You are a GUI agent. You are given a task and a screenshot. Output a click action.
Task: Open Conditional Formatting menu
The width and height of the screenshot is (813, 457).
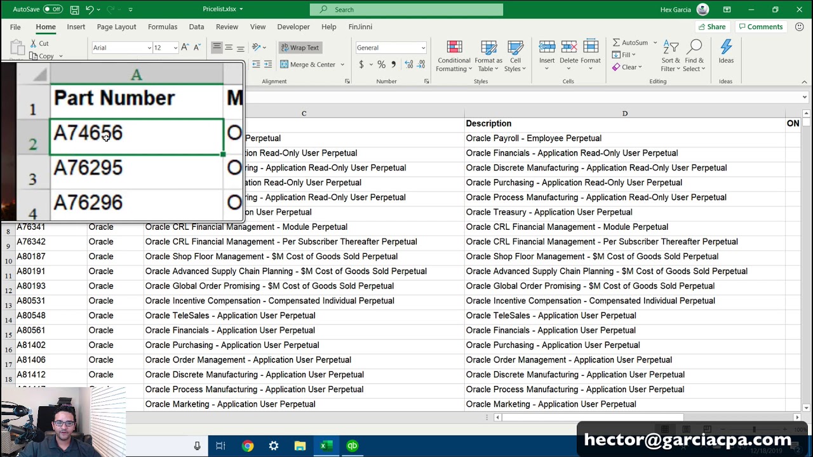(454, 56)
